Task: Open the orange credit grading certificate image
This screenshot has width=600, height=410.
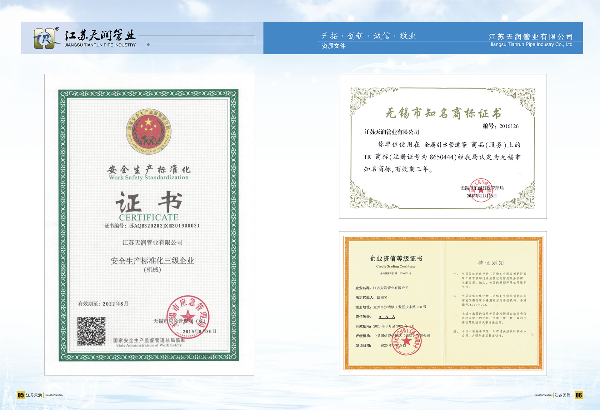Action: (442, 303)
